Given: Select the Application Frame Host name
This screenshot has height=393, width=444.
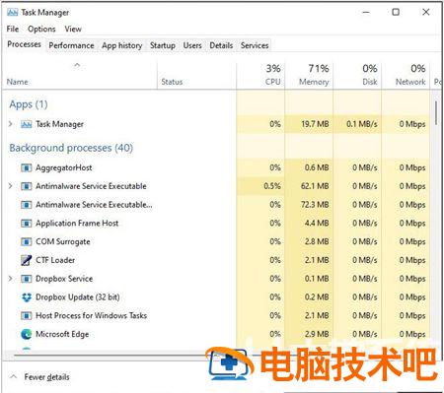Looking at the screenshot, I should coord(77,224).
